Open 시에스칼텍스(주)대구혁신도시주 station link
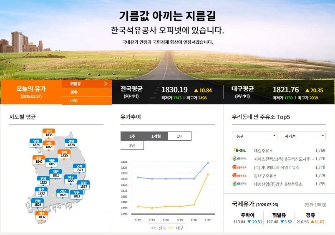The height and width of the screenshot is (235, 335). click(284, 159)
